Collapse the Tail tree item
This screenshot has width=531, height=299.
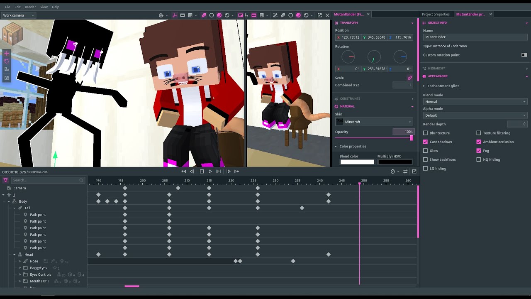pyautogui.click(x=15, y=208)
